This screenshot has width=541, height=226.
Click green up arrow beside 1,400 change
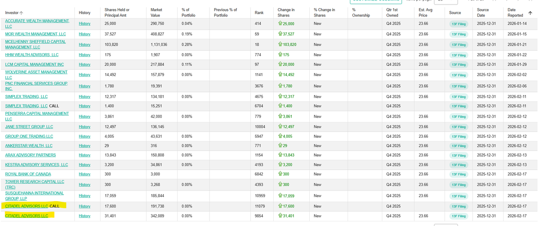pyautogui.click(x=280, y=106)
